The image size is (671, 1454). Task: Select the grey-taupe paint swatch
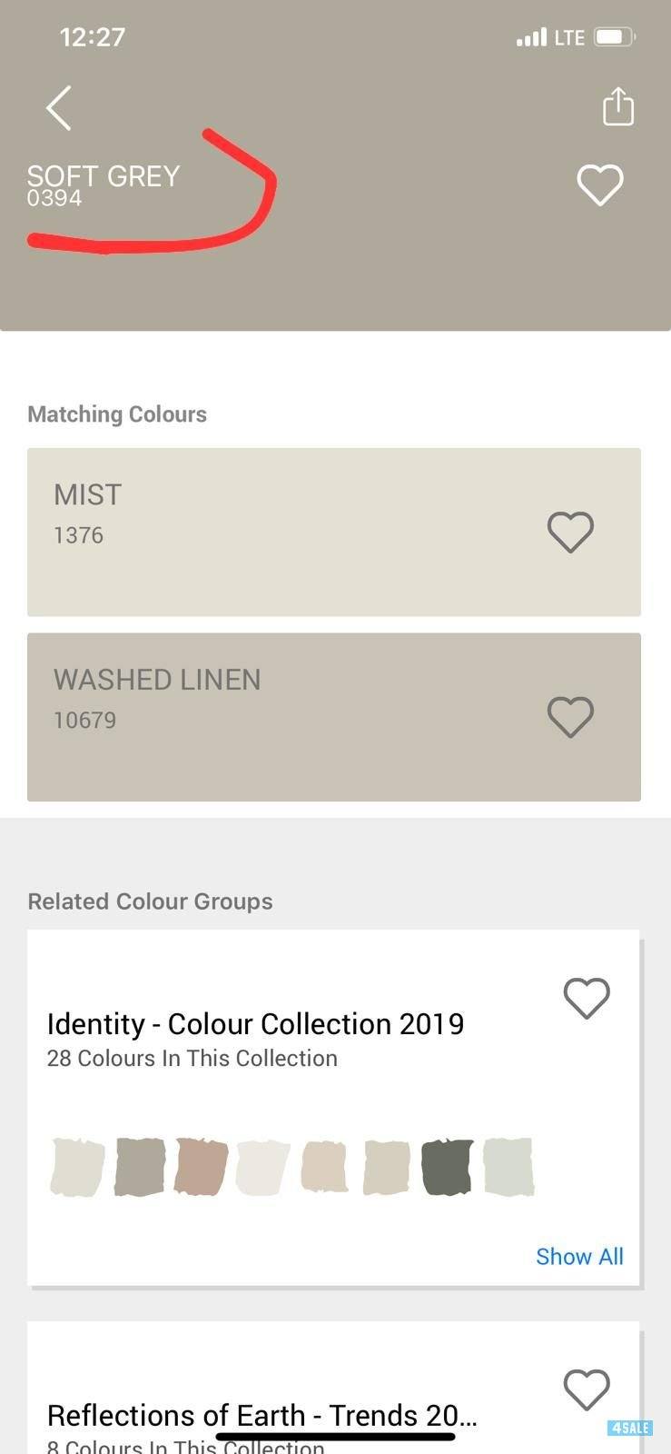coord(140,1166)
